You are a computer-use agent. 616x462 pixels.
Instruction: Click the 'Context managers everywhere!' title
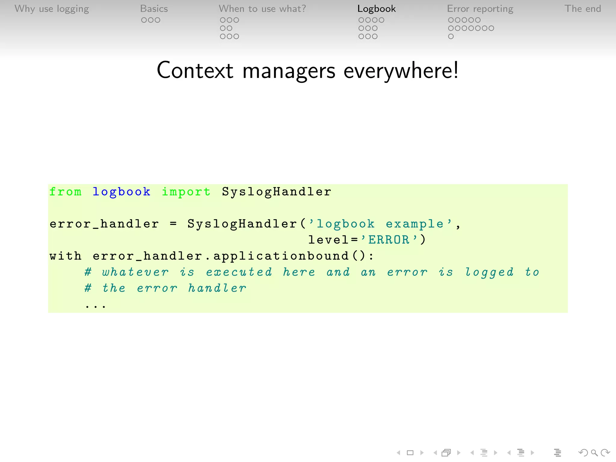308,70
